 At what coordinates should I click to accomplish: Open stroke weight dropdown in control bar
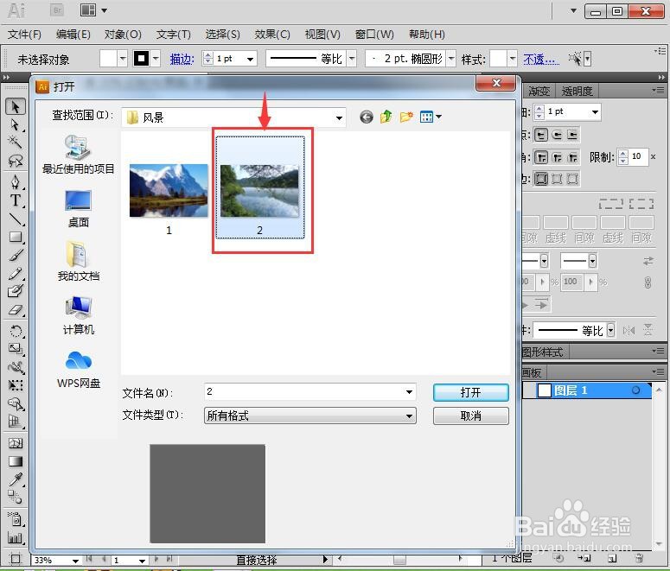point(251,59)
